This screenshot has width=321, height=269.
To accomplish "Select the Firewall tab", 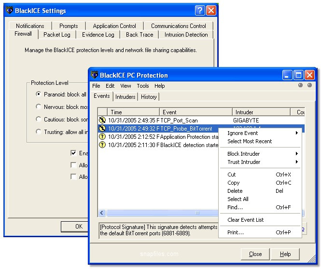I will click(23, 34).
